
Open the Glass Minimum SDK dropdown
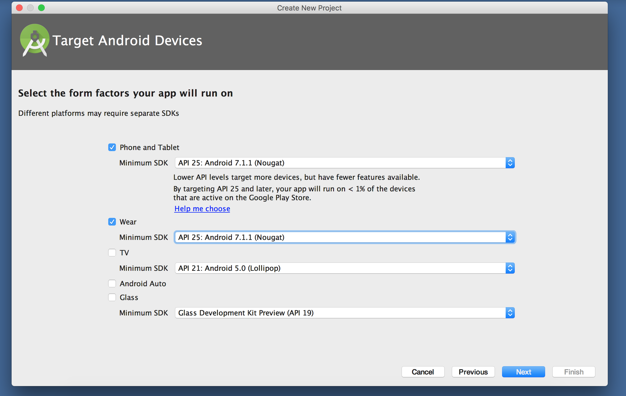click(345, 313)
